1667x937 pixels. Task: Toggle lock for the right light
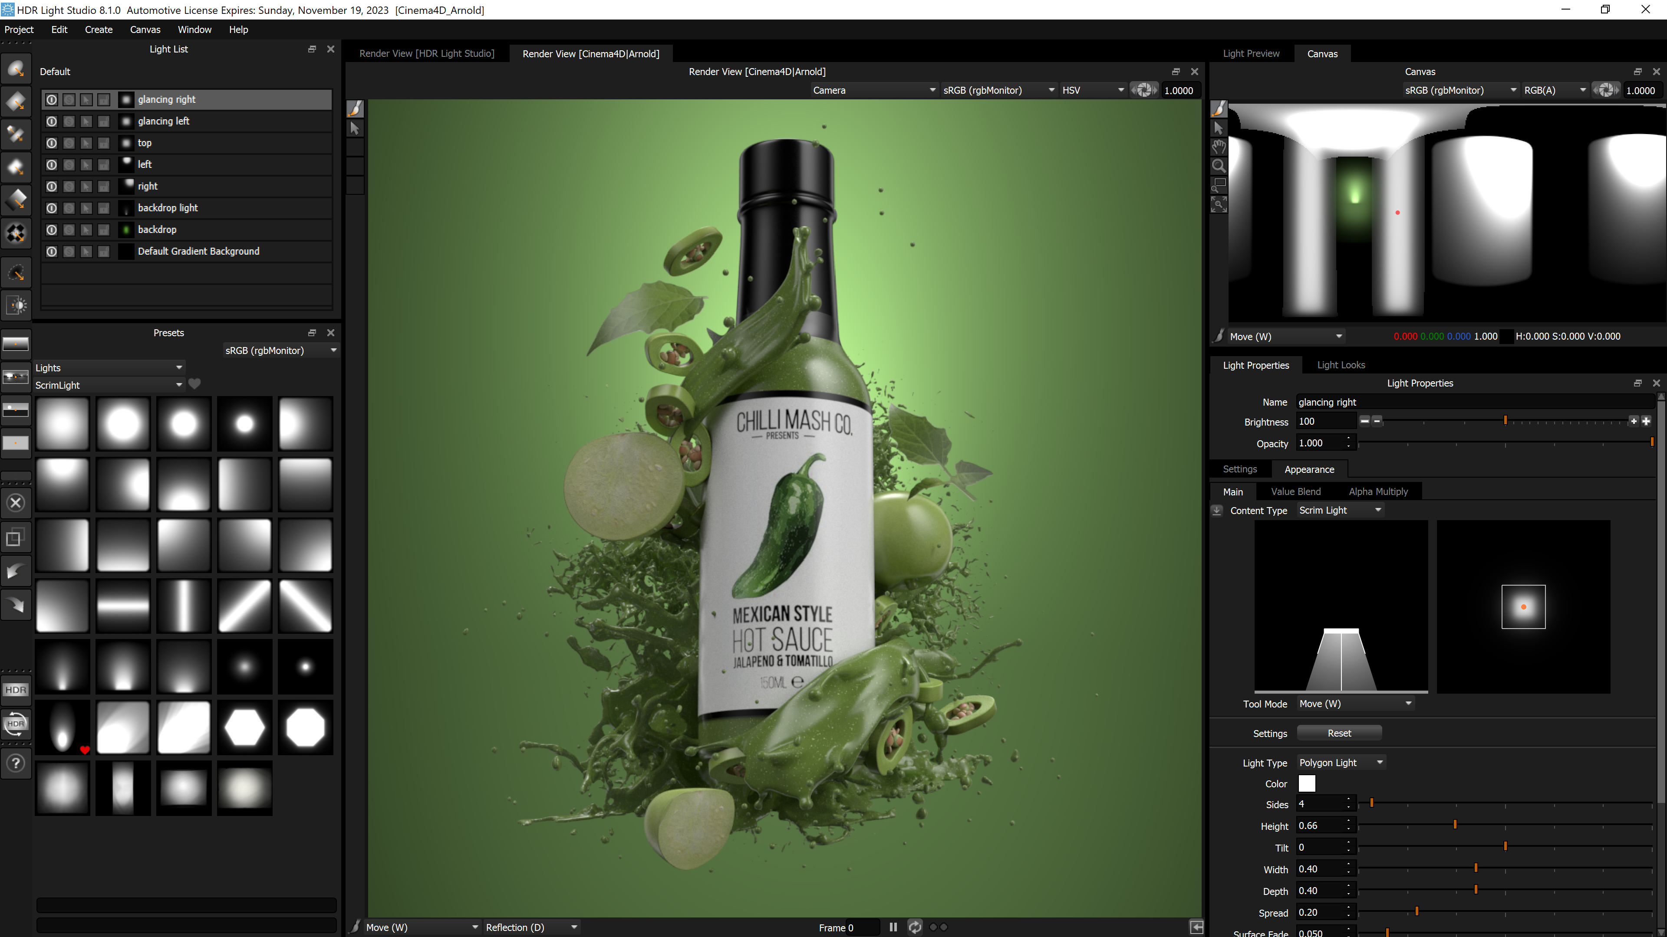104,186
